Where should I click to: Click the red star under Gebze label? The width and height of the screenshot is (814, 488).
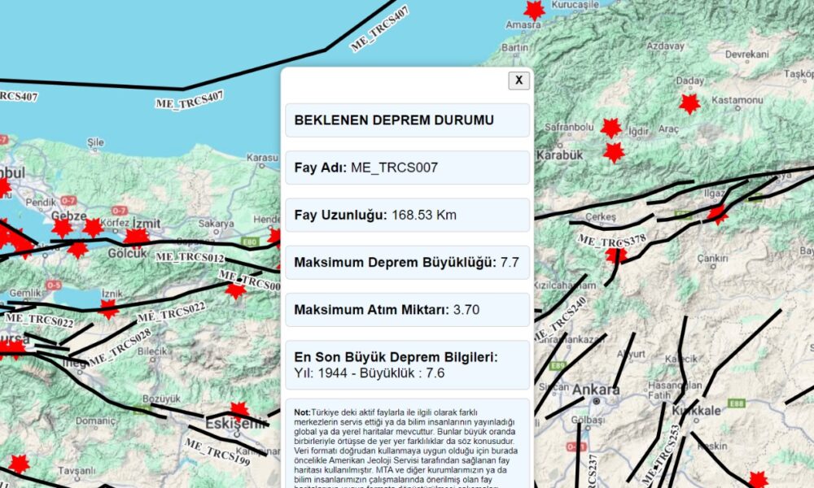pyautogui.click(x=63, y=229)
